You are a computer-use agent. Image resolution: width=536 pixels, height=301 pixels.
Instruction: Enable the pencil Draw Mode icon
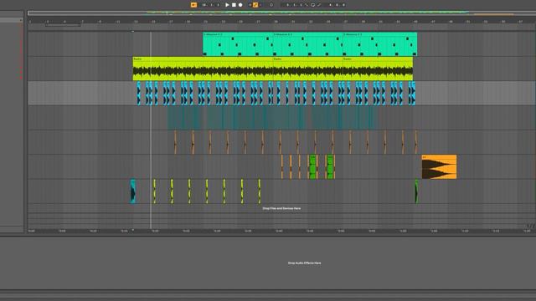click(319, 5)
